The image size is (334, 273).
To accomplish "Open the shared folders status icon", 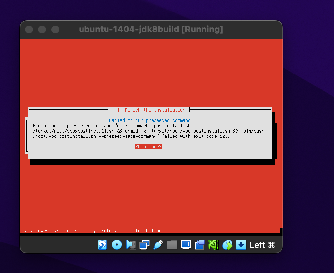I will tap(172, 245).
